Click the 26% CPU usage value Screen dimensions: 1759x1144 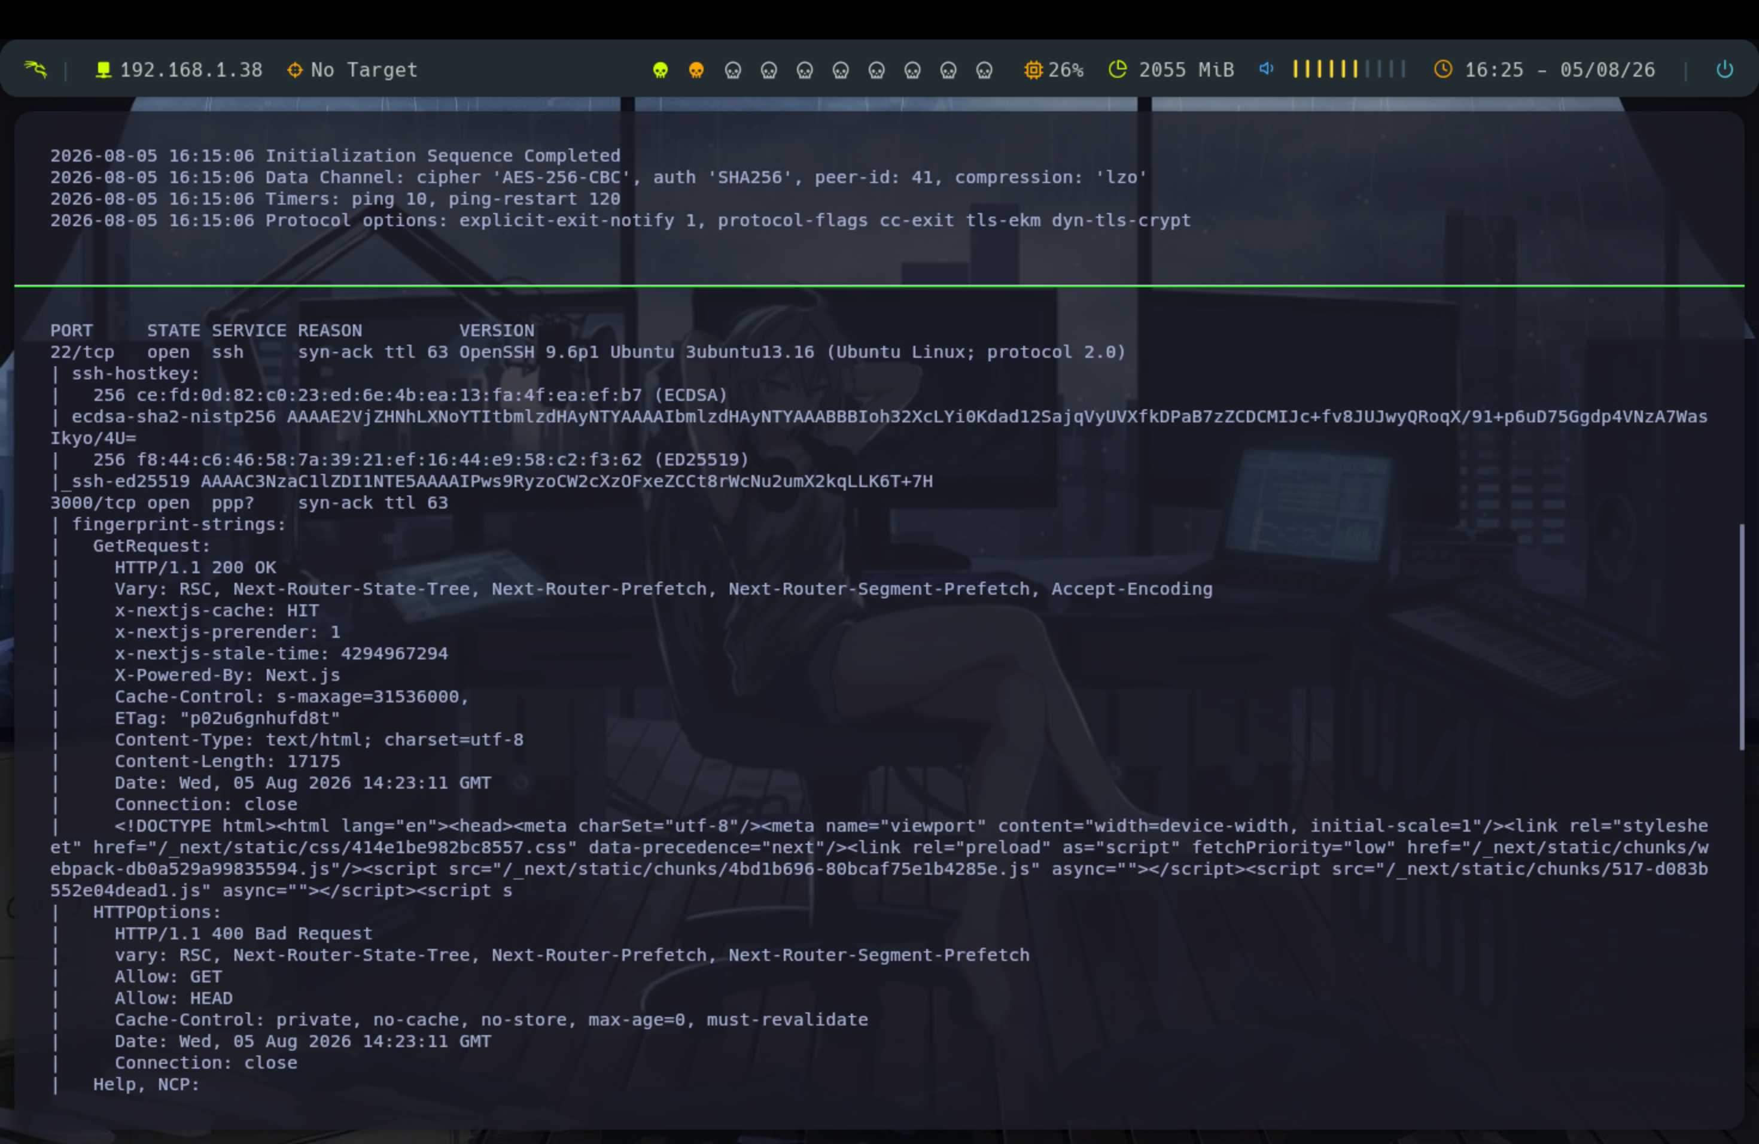(1066, 70)
